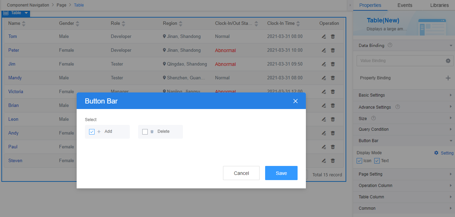This screenshot has width=455, height=217.
Task: Open Value Binding gear settings
Action: [448, 61]
